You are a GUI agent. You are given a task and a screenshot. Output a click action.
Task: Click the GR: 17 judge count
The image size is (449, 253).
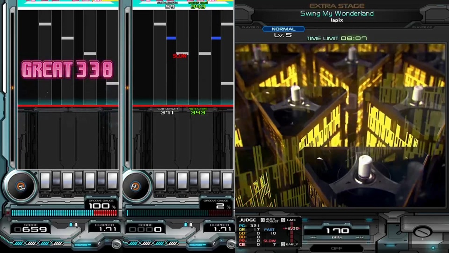249,229
